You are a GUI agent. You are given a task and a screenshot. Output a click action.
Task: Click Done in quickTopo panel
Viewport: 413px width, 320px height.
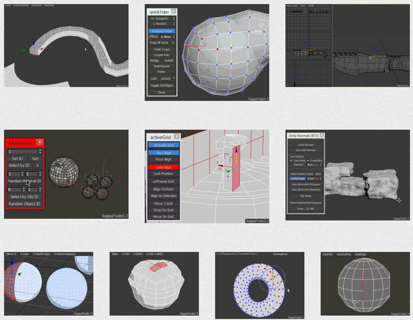162,92
